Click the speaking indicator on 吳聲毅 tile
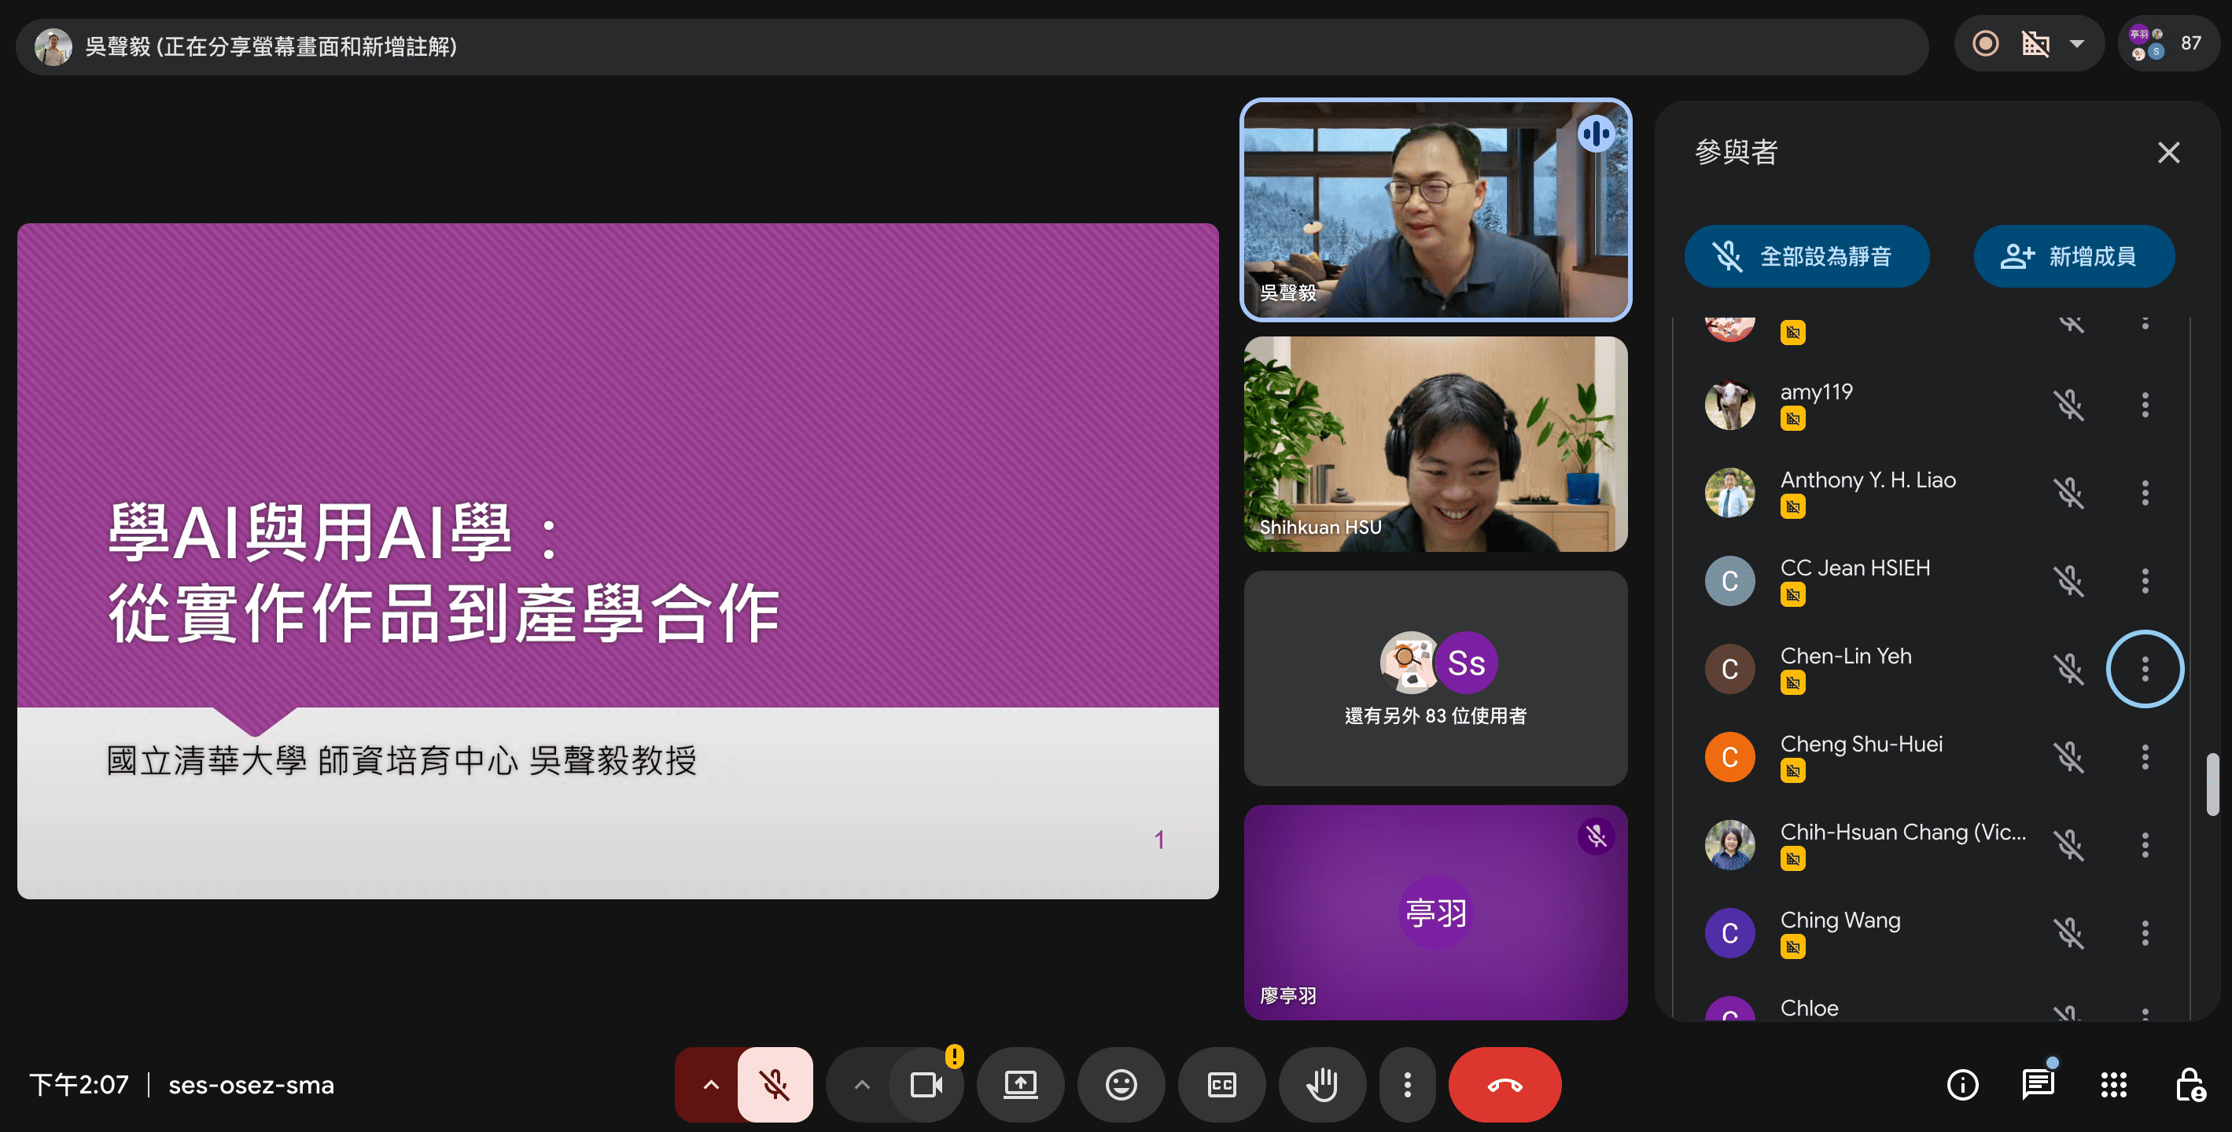This screenshot has width=2232, height=1132. pos(1595,134)
